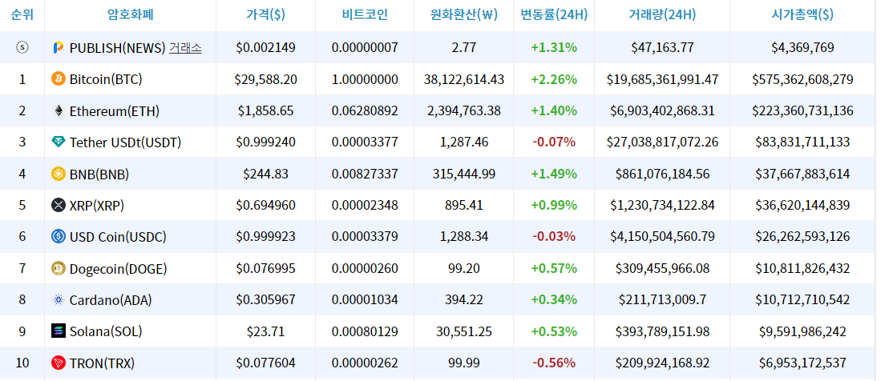The height and width of the screenshot is (381, 893).
Task: Select PUBLISH volume $47,163.77
Action: (662, 48)
